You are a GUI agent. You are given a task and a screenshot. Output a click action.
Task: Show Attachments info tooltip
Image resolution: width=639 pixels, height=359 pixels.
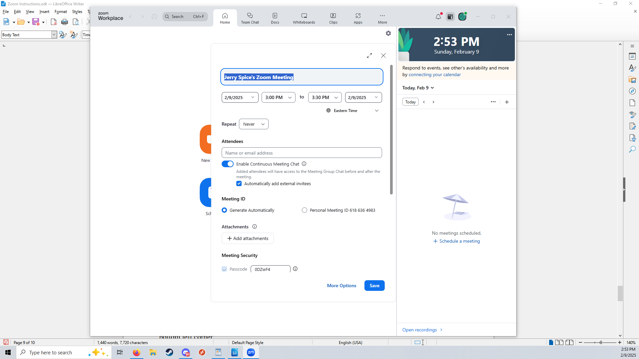255,227
